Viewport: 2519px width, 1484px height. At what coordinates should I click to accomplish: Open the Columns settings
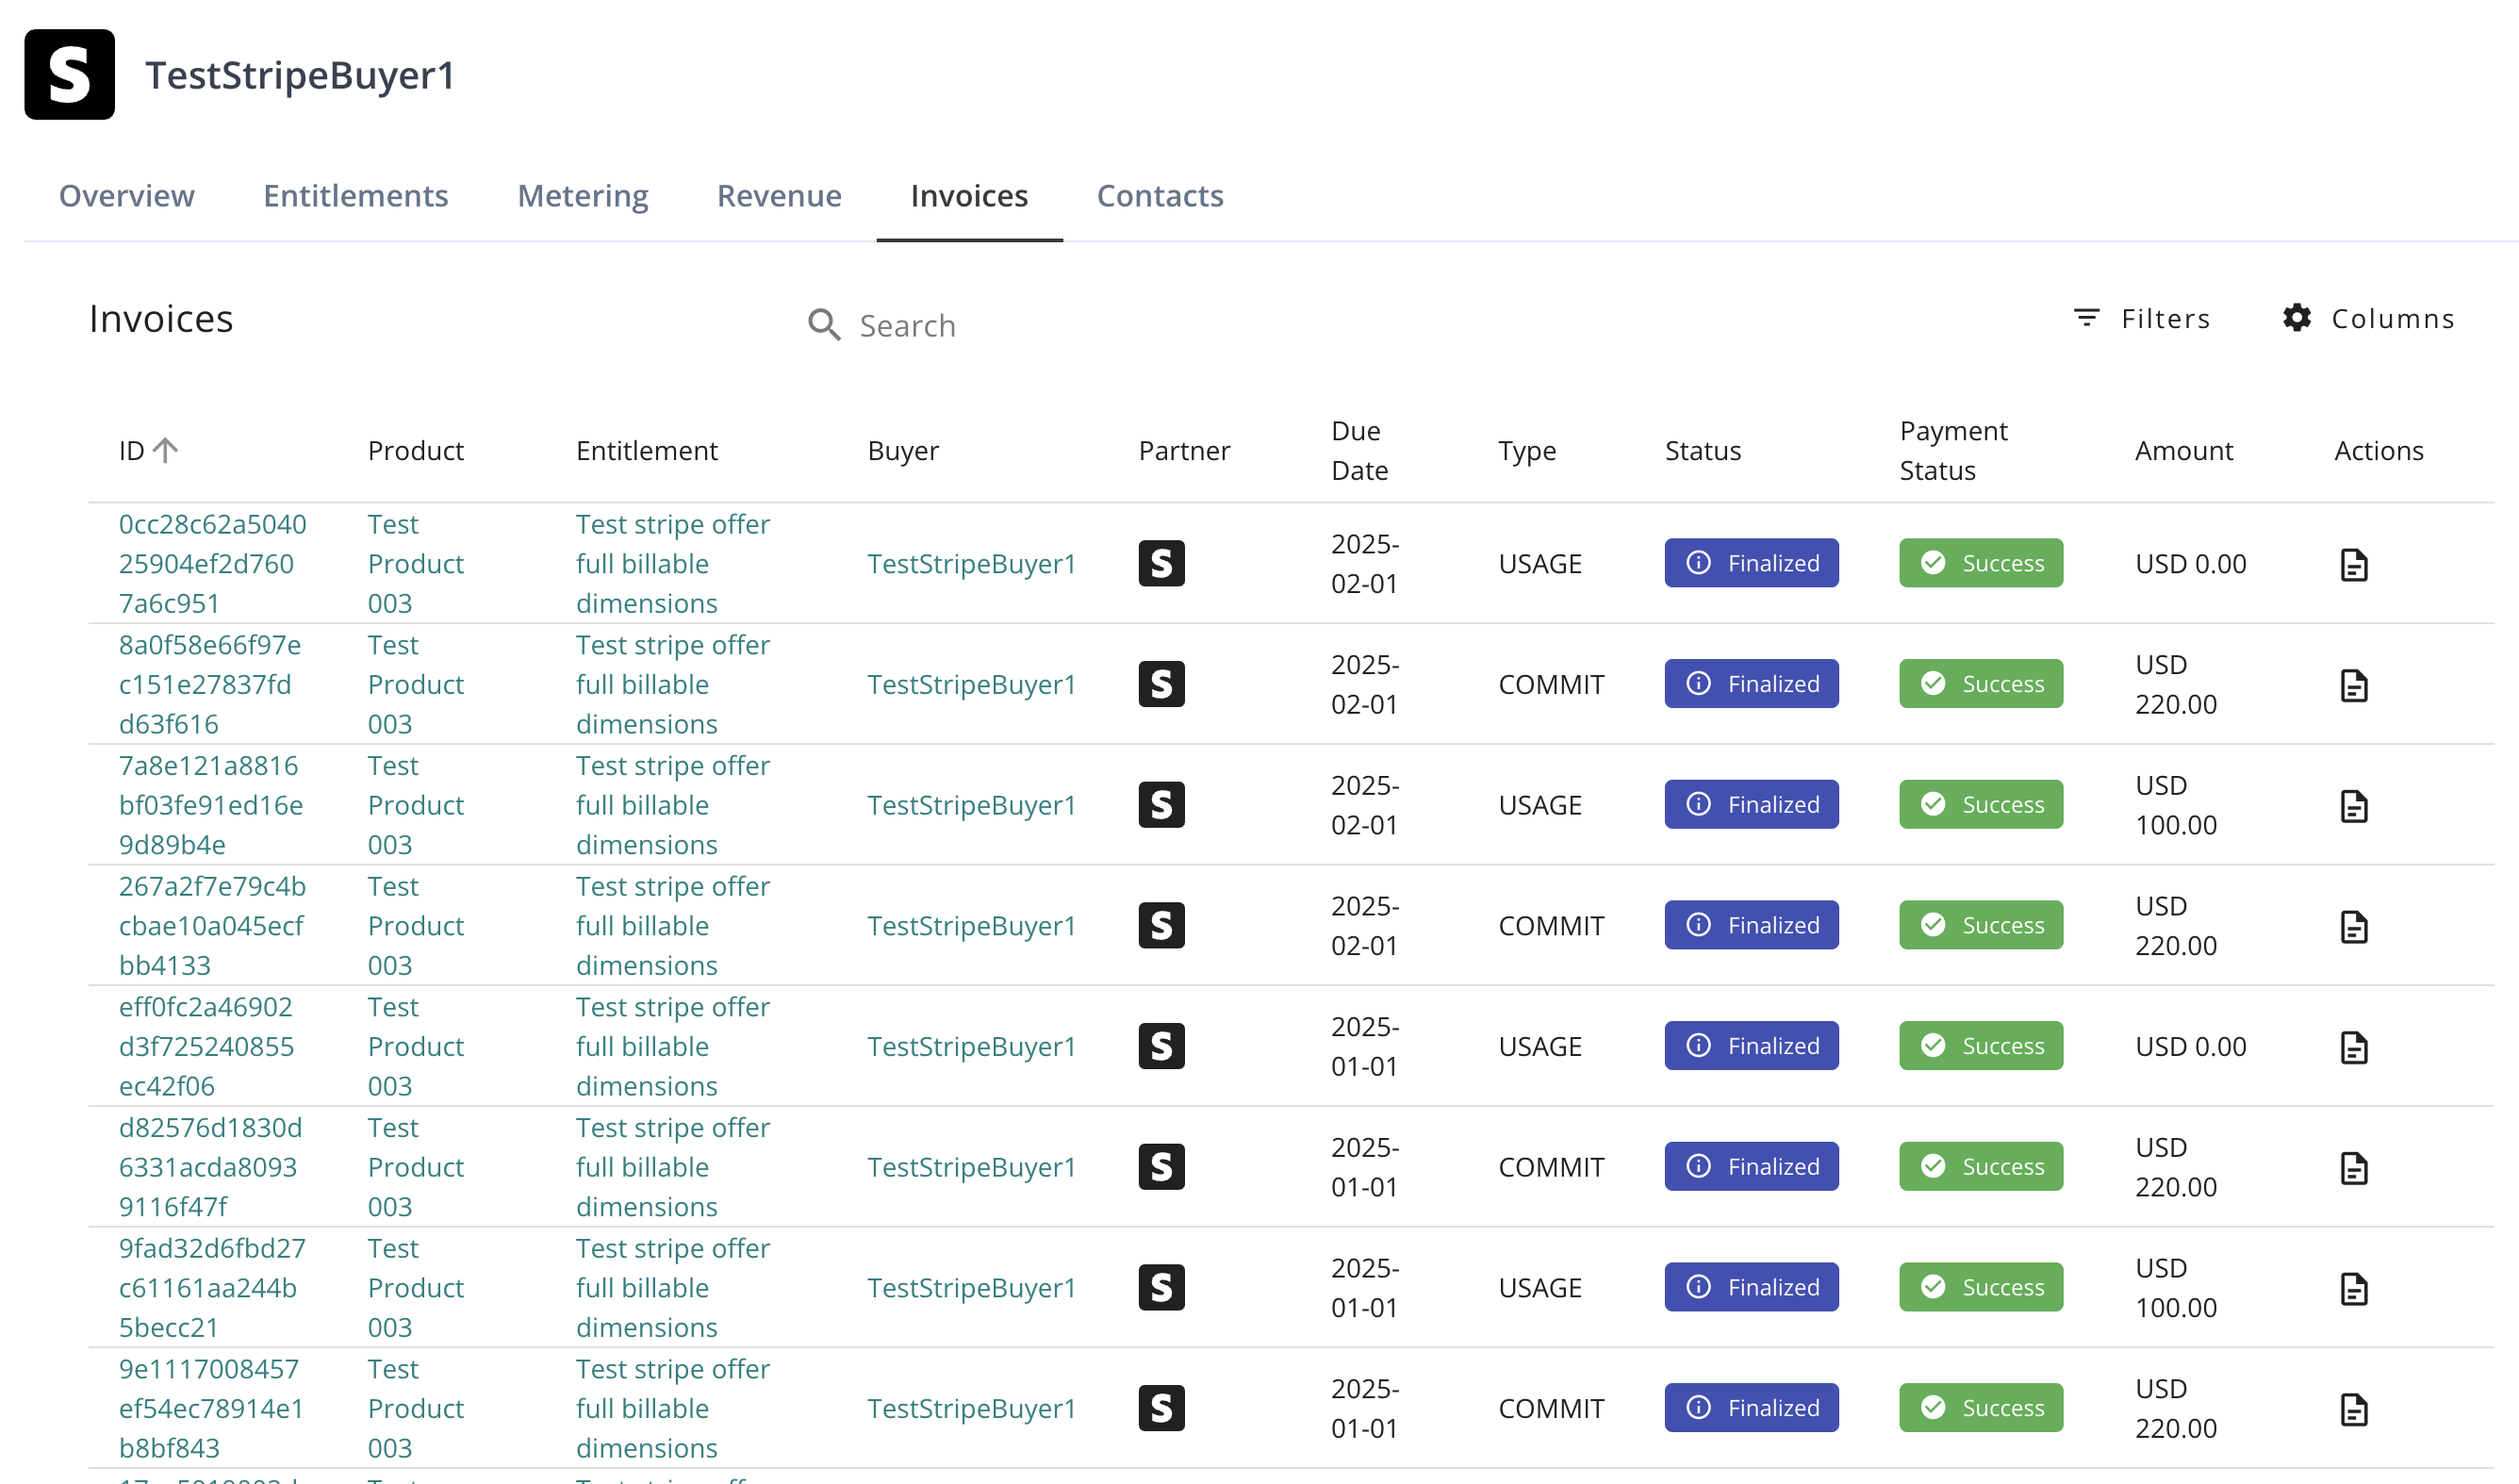(x=2368, y=318)
